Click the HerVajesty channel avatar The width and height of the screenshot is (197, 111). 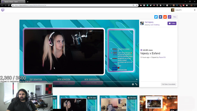point(142,23)
